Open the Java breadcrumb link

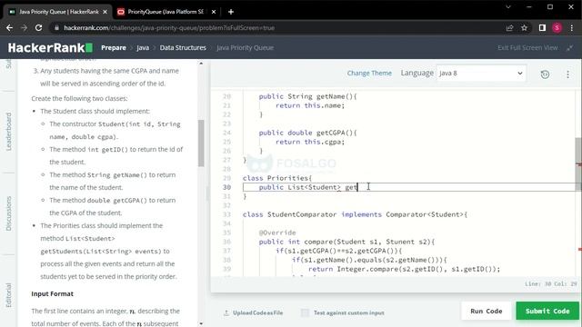[143, 48]
